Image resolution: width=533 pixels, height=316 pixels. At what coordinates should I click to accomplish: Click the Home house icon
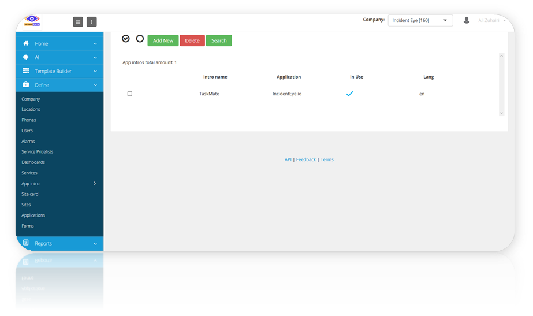[26, 43]
